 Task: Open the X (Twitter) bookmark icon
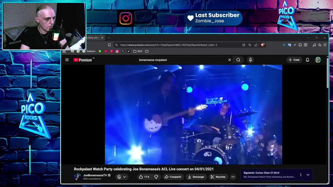(123, 51)
